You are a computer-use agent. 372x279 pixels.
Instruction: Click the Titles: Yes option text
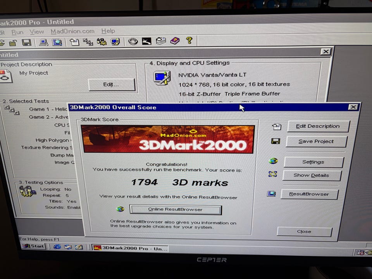point(63,201)
